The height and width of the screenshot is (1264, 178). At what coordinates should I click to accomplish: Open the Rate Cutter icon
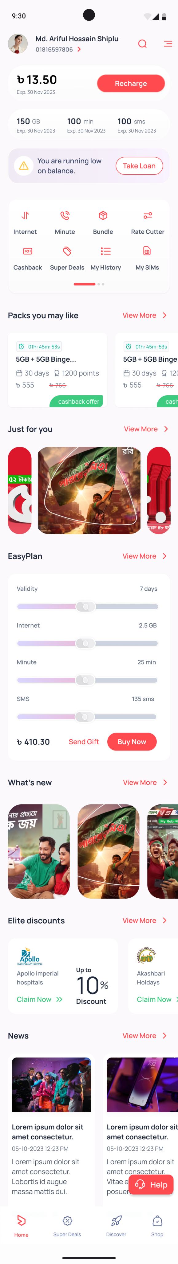148,215
